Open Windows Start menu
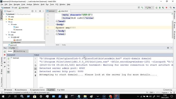The width and height of the screenshot is (176, 99). [3, 97]
